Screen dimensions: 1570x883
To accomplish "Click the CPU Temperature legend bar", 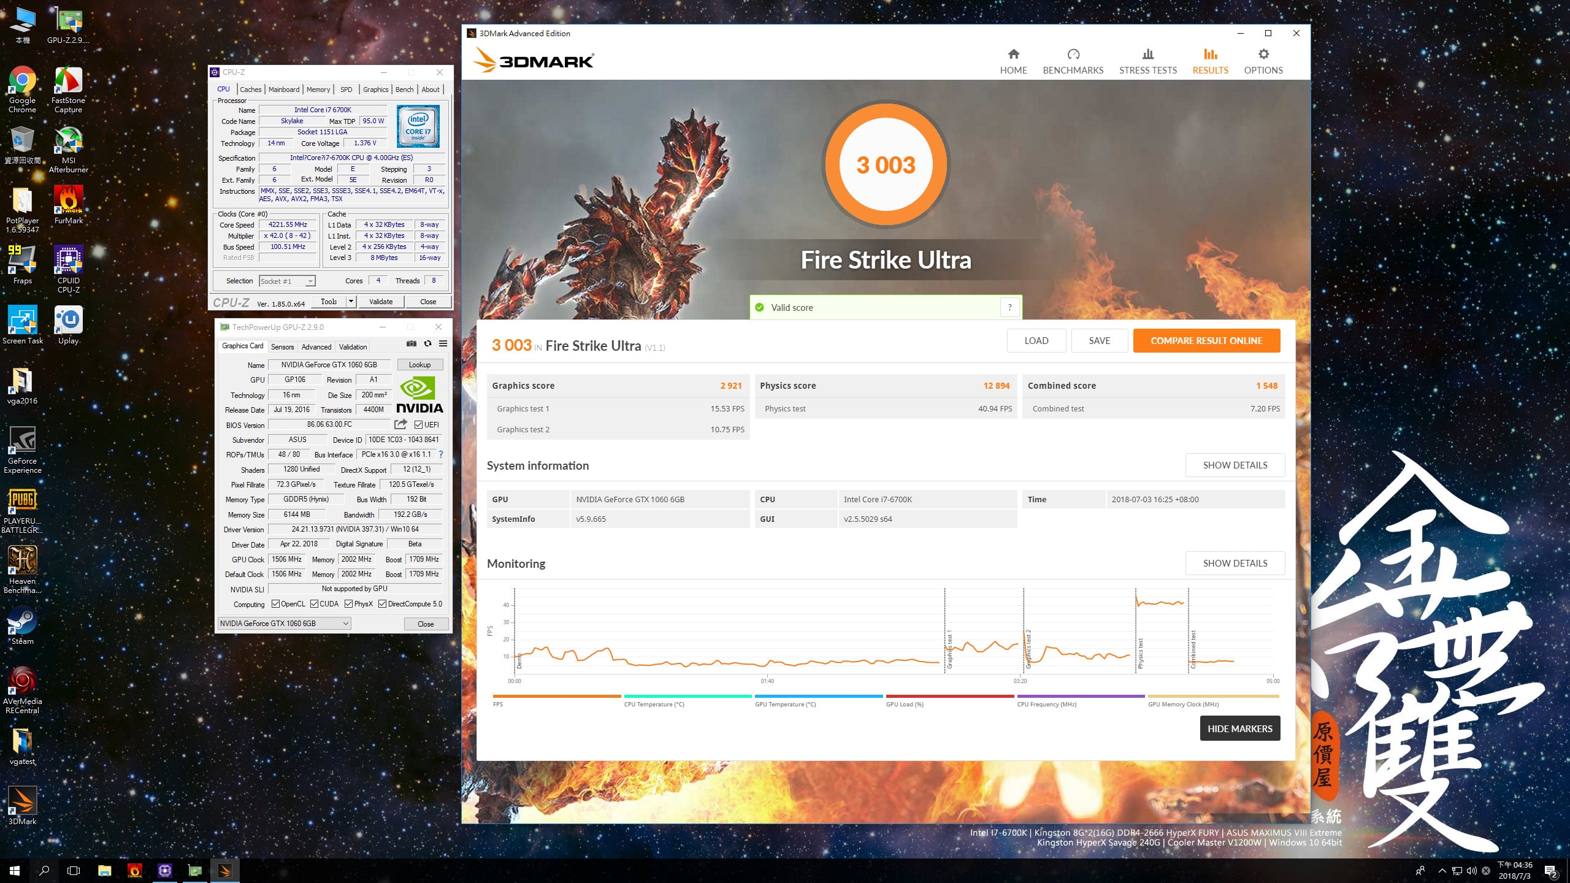I will tap(687, 696).
